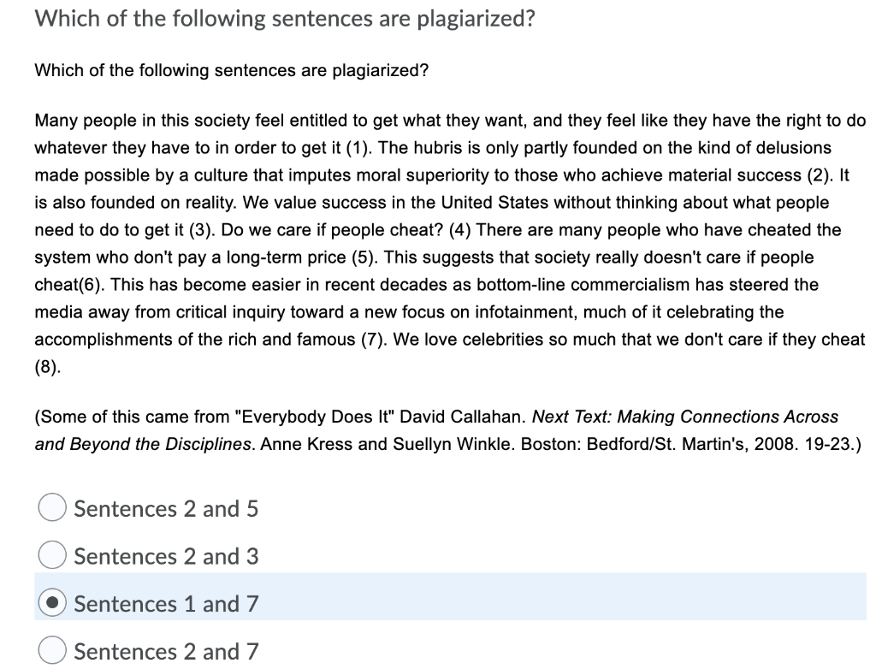The width and height of the screenshot is (876, 669).
Task: Click the label text 'Sentences 2 and 5'
Action: 165,508
